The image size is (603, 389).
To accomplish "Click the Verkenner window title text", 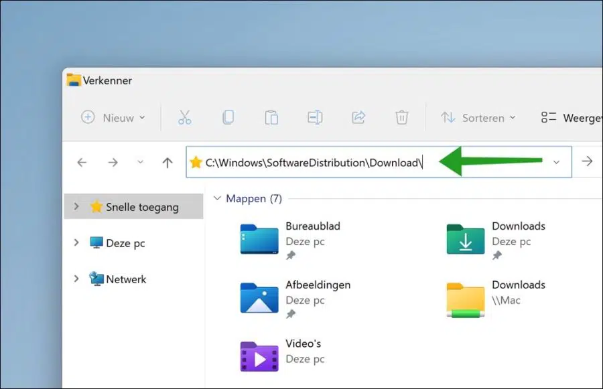I will coord(107,80).
